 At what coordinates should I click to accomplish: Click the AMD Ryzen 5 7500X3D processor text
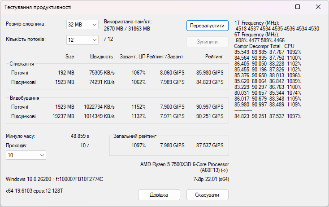tap(185, 164)
